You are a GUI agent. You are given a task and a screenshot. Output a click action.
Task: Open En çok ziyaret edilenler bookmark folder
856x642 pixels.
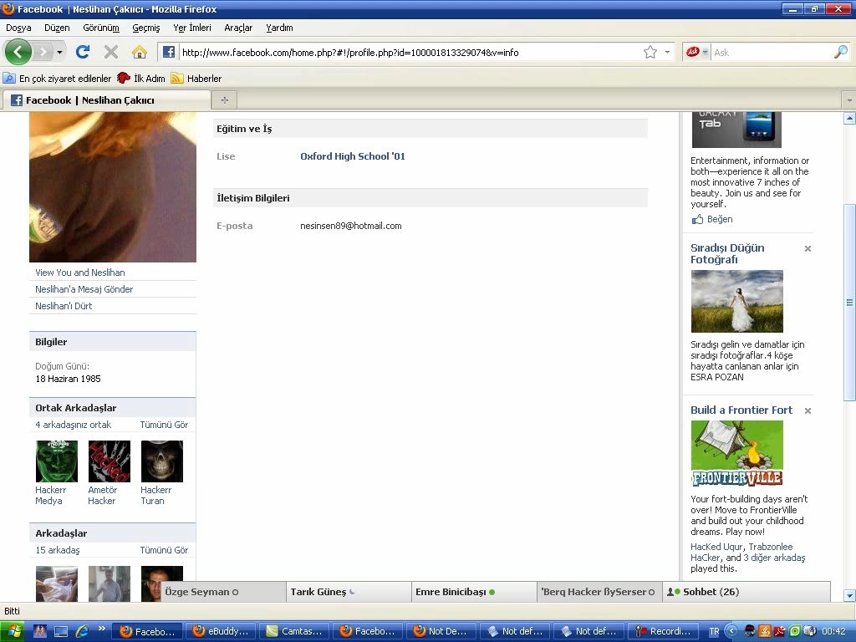point(58,79)
